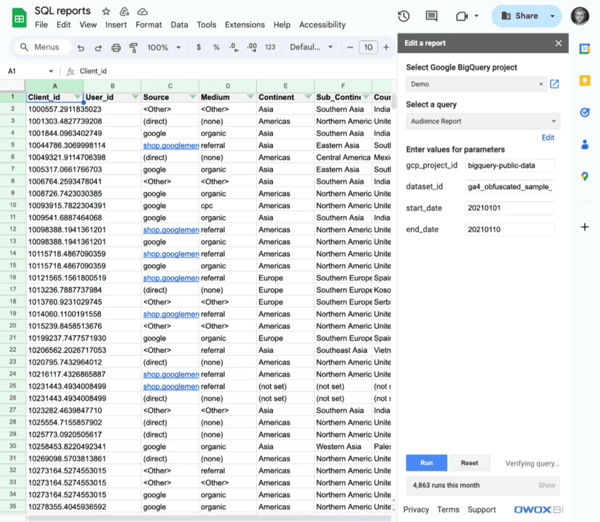
Task: Open the Client_id column filter
Action: coord(77,97)
